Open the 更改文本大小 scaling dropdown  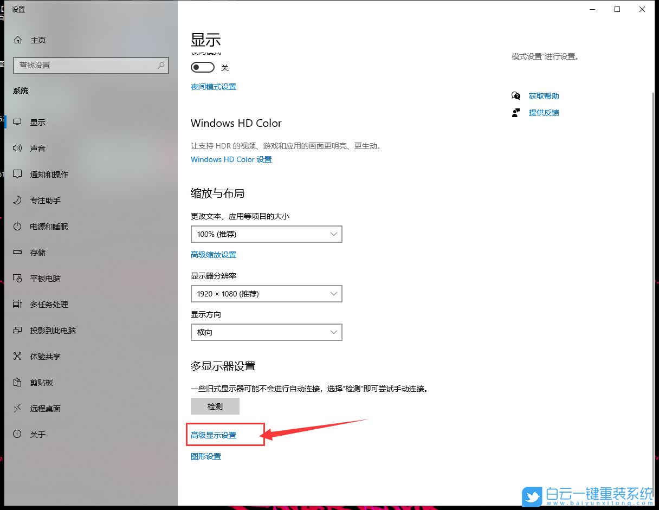coord(266,234)
